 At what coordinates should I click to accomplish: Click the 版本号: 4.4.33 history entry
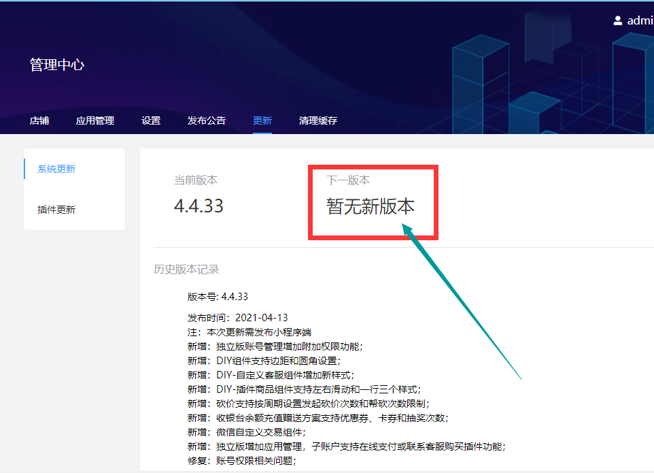[218, 297]
